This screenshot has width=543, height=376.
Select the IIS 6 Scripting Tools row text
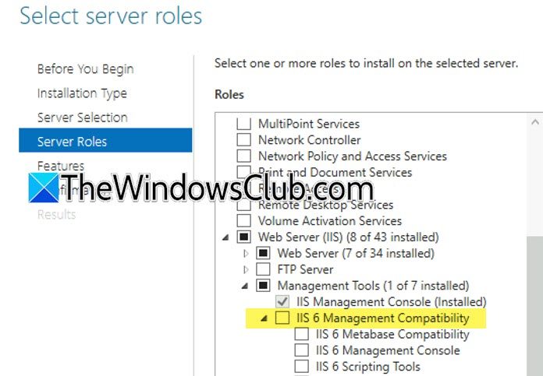pyautogui.click(x=367, y=367)
